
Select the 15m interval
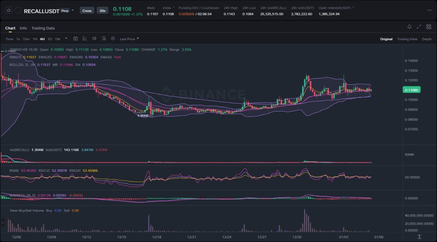point(26,39)
